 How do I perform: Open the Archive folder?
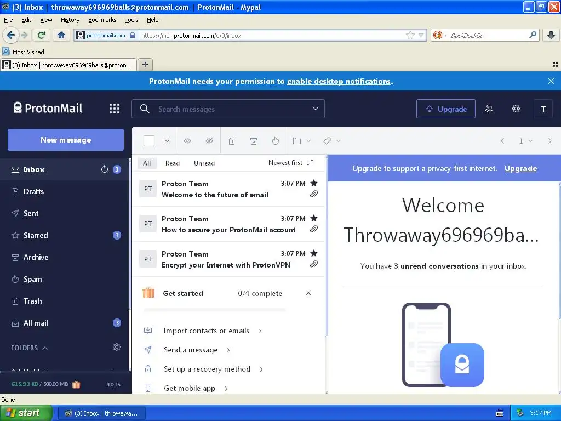[65, 258]
